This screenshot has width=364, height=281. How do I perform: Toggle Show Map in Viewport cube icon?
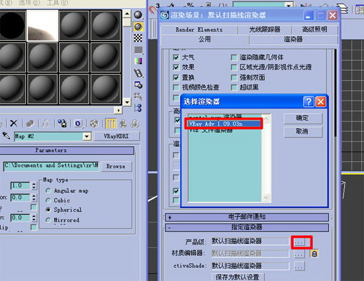tap(94, 124)
